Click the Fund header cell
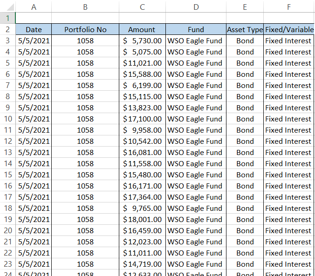The width and height of the screenshot is (315, 276). [196, 29]
